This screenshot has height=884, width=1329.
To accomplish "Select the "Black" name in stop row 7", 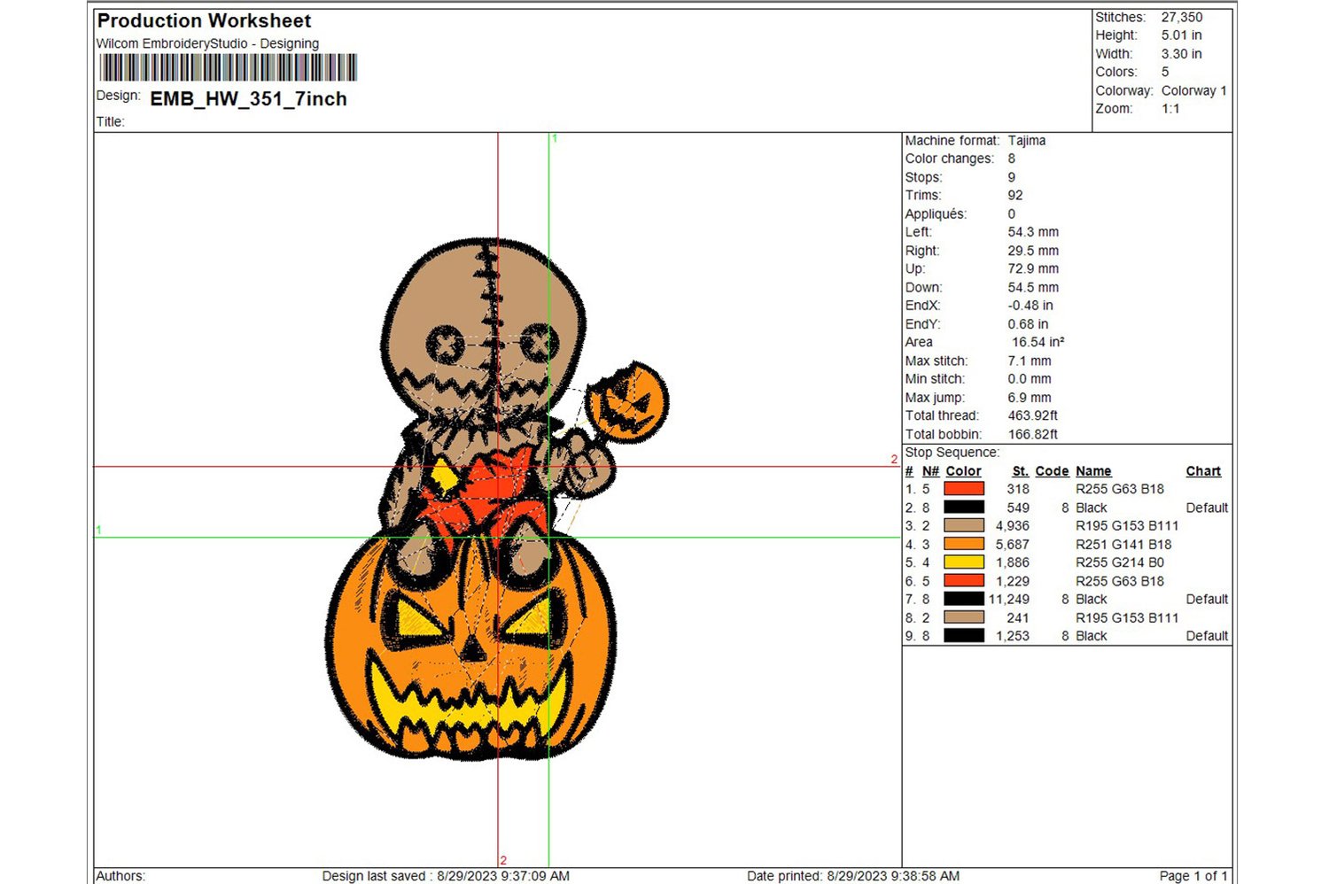I will tap(1092, 600).
